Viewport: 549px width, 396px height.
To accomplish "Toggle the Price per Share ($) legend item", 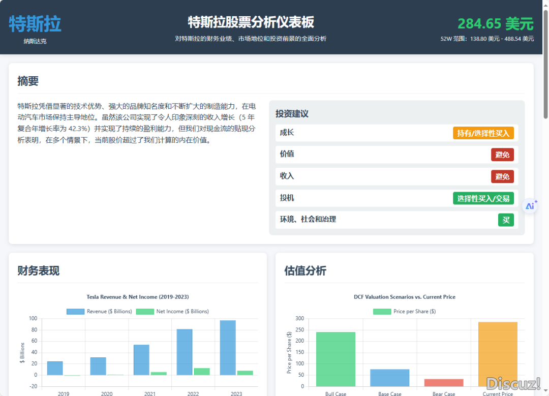I will (x=404, y=311).
